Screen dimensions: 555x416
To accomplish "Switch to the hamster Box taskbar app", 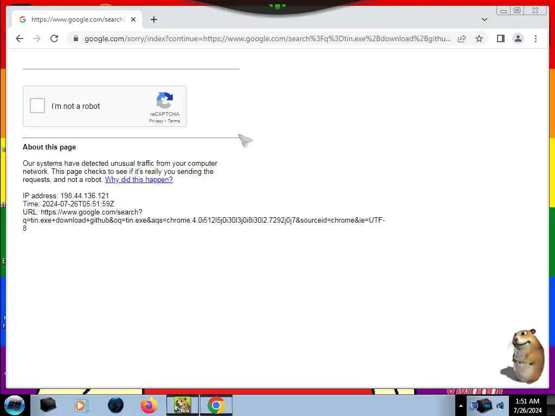I will pyautogui.click(x=183, y=405).
